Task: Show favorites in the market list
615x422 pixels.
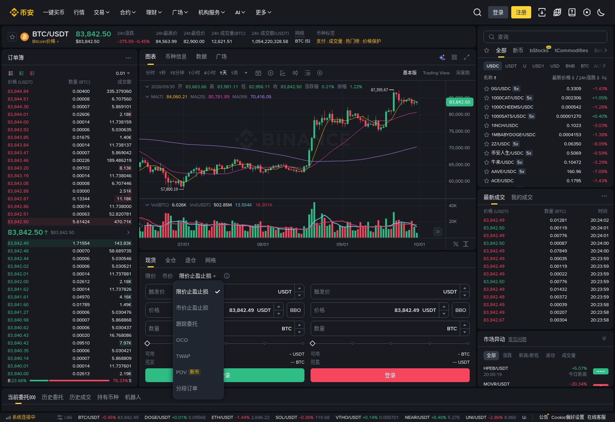Action: coord(487,50)
